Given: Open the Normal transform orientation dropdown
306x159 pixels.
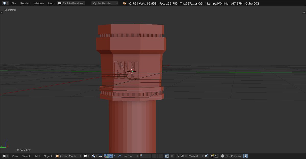Looking at the screenshot, I should point(130,156).
